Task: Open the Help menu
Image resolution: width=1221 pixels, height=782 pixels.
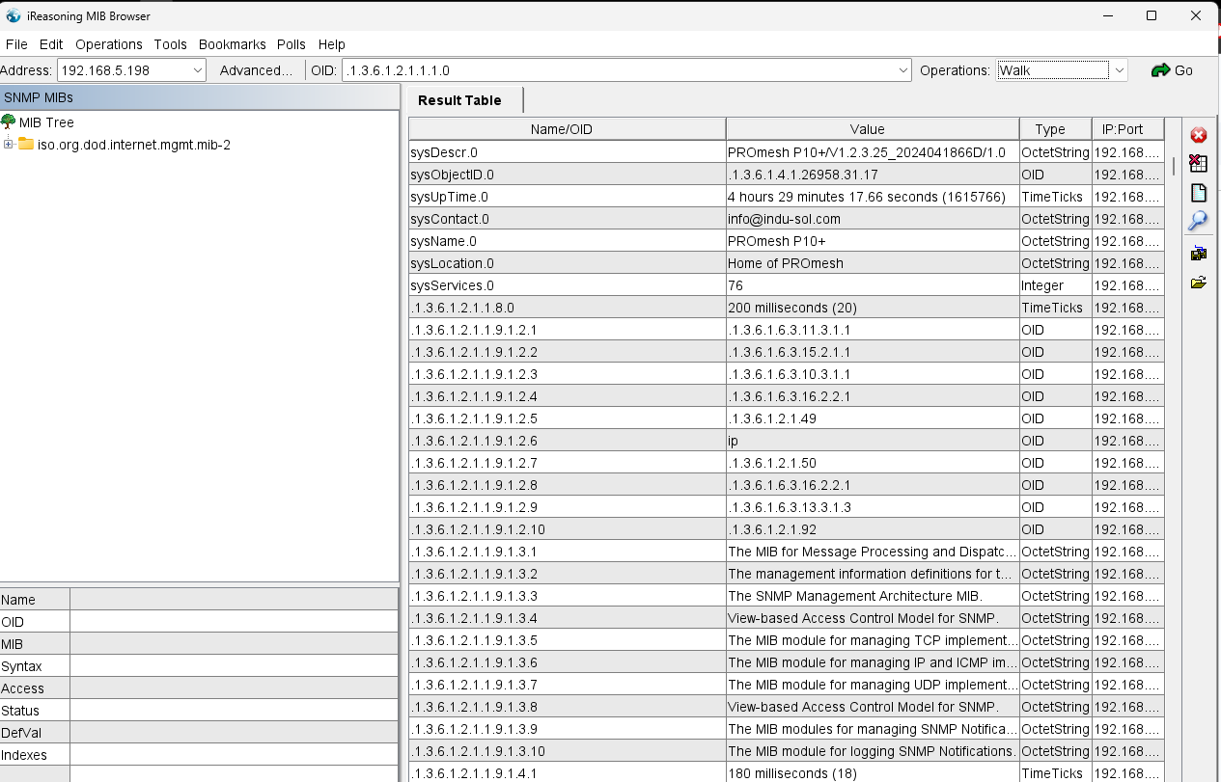Action: (331, 44)
